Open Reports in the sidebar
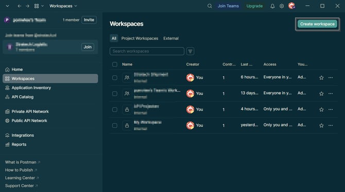Viewport: 345px width, 192px height. tap(50, 145)
